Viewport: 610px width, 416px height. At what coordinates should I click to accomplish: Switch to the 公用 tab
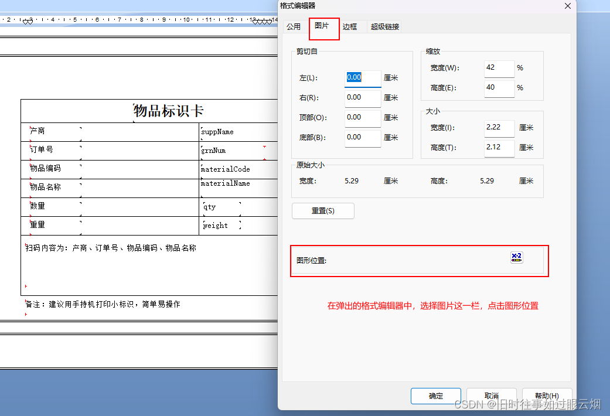[x=294, y=26]
